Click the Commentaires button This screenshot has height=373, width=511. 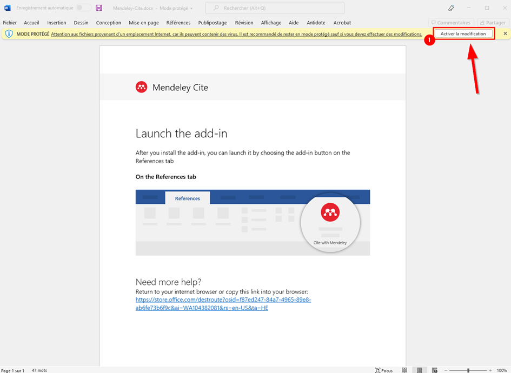[x=451, y=23]
